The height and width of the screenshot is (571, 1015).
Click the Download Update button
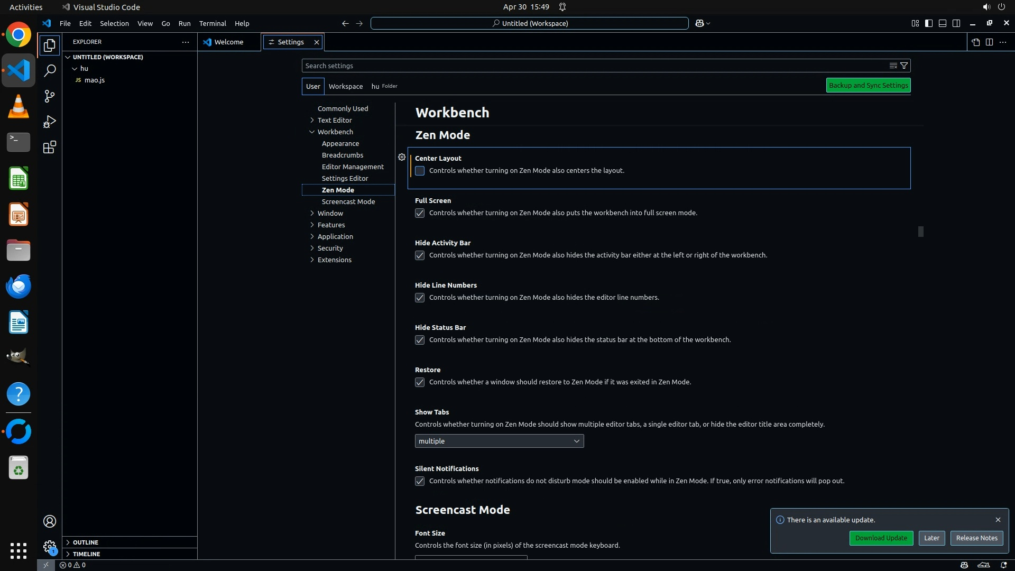point(881,538)
